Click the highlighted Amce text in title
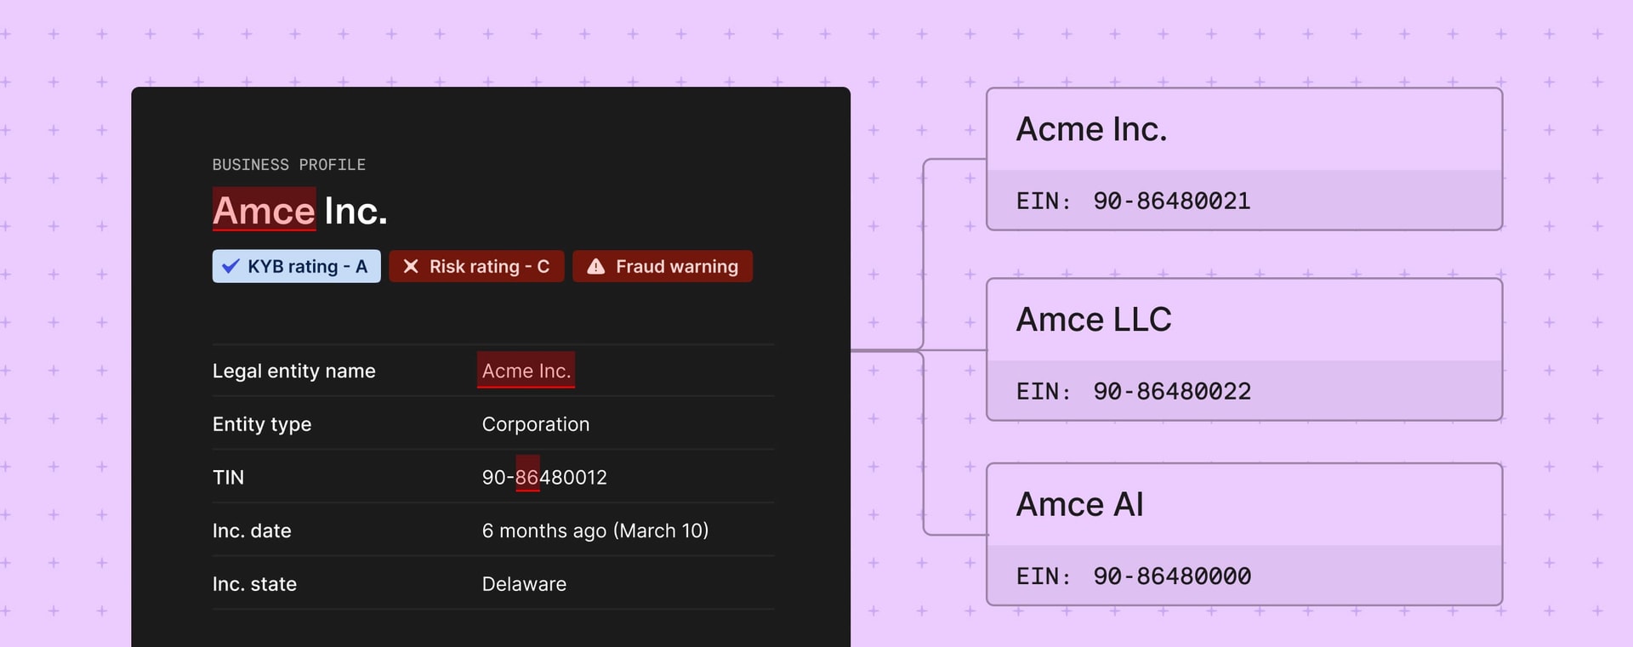This screenshot has width=1633, height=647. pos(264,211)
